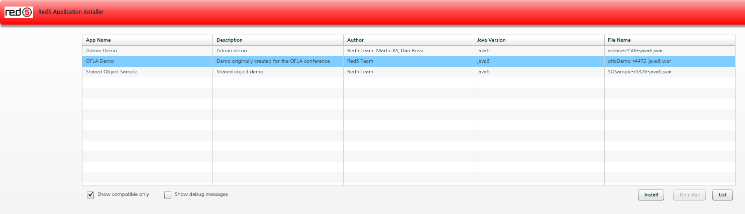The width and height of the screenshot is (745, 214).
Task: Click the Uninstall button
Action: (x=689, y=195)
